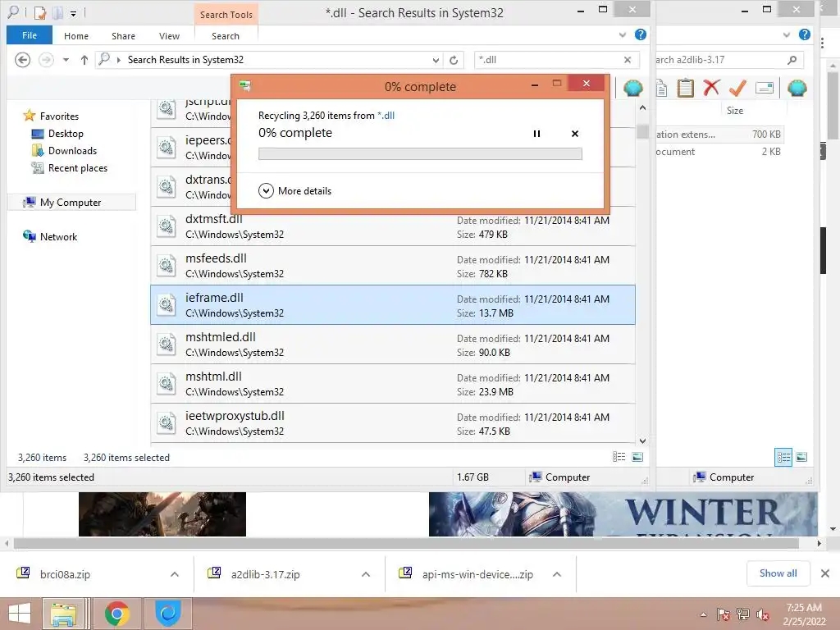Open Chrome from the taskbar
The width and height of the screenshot is (840, 630).
(116, 614)
